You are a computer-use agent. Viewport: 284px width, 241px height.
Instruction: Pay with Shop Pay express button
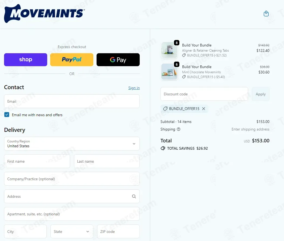[x=26, y=60]
